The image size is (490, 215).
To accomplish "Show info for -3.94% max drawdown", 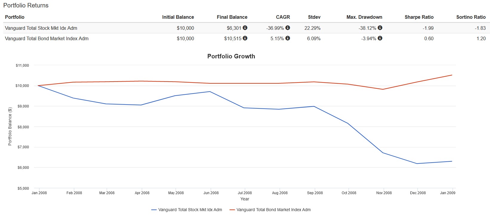I will pos(380,38).
